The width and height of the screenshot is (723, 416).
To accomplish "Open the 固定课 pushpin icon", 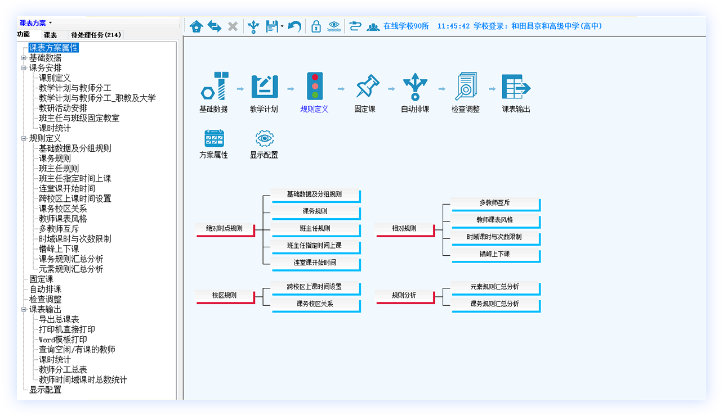I will 365,87.
